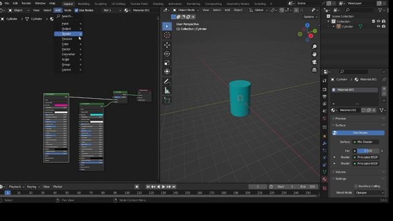Collapse the Settings panel
Image resolution: width=393 pixels, height=221 pixels.
pos(341,179)
